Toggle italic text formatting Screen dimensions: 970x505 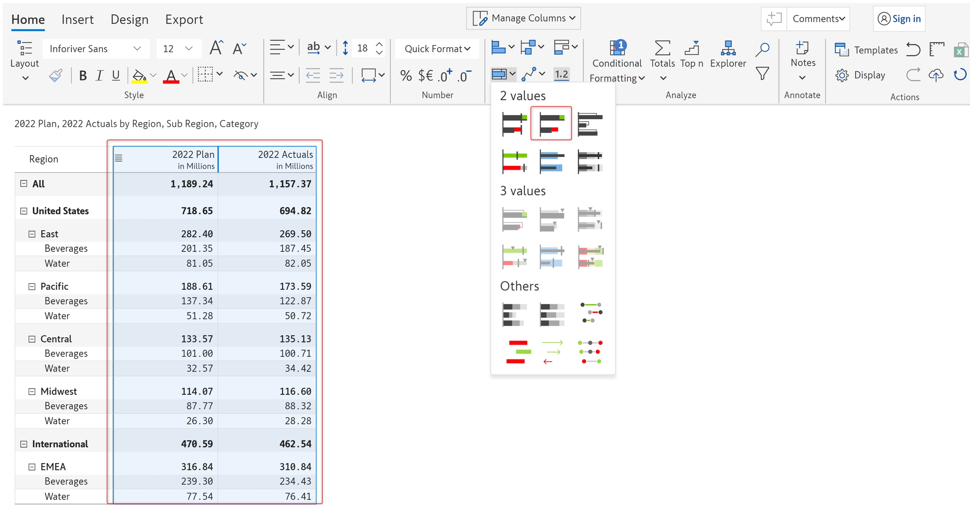[x=99, y=75]
